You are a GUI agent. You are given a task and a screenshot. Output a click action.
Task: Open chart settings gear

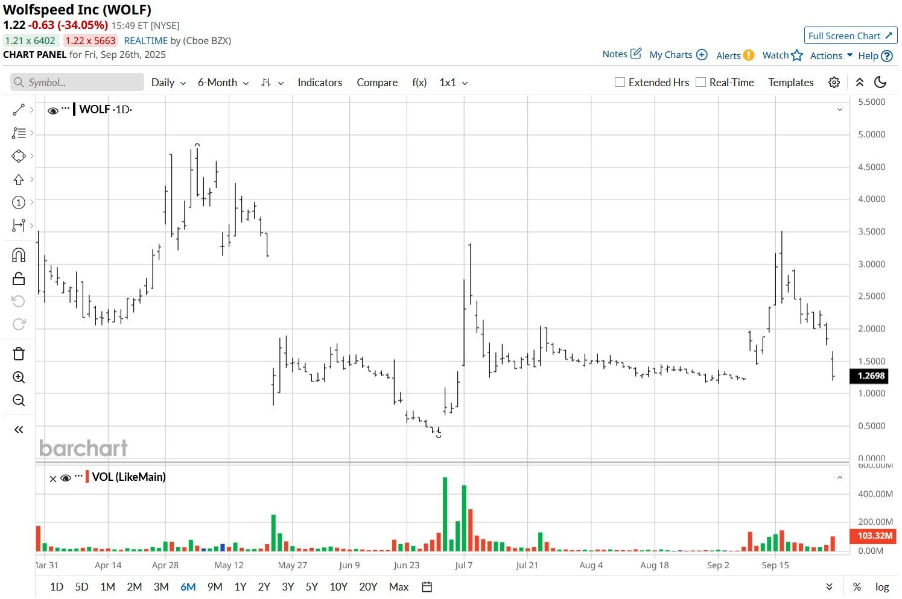[834, 83]
